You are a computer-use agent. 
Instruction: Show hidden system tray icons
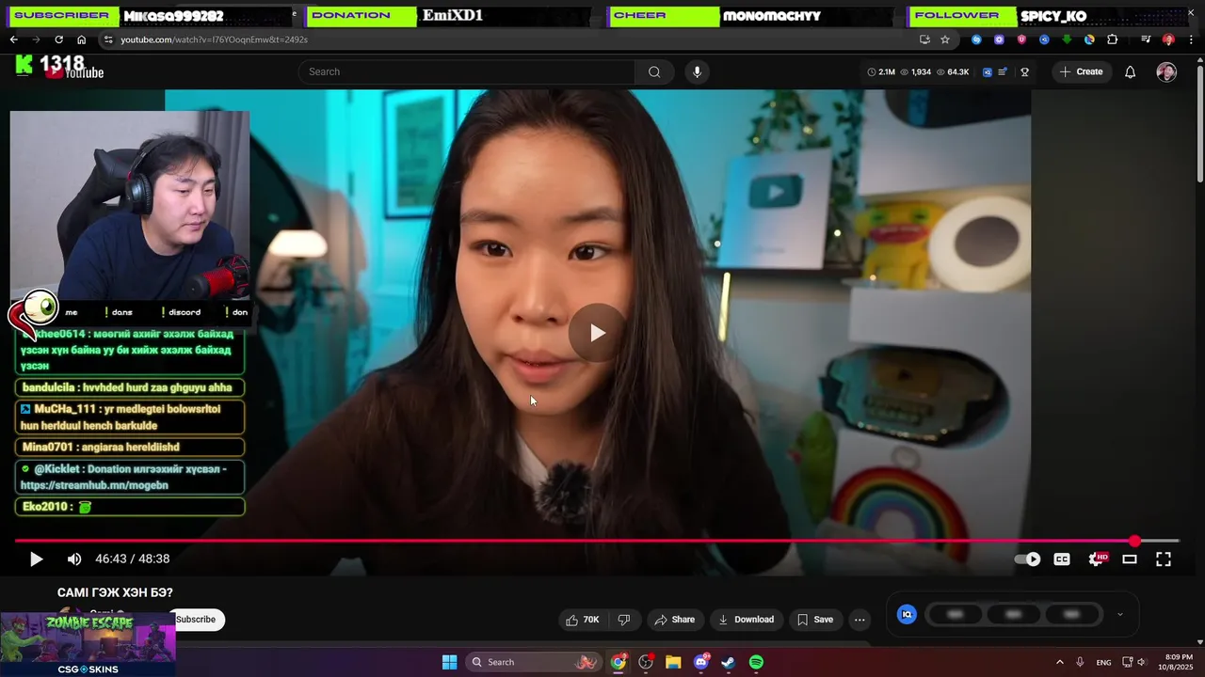click(x=1059, y=662)
